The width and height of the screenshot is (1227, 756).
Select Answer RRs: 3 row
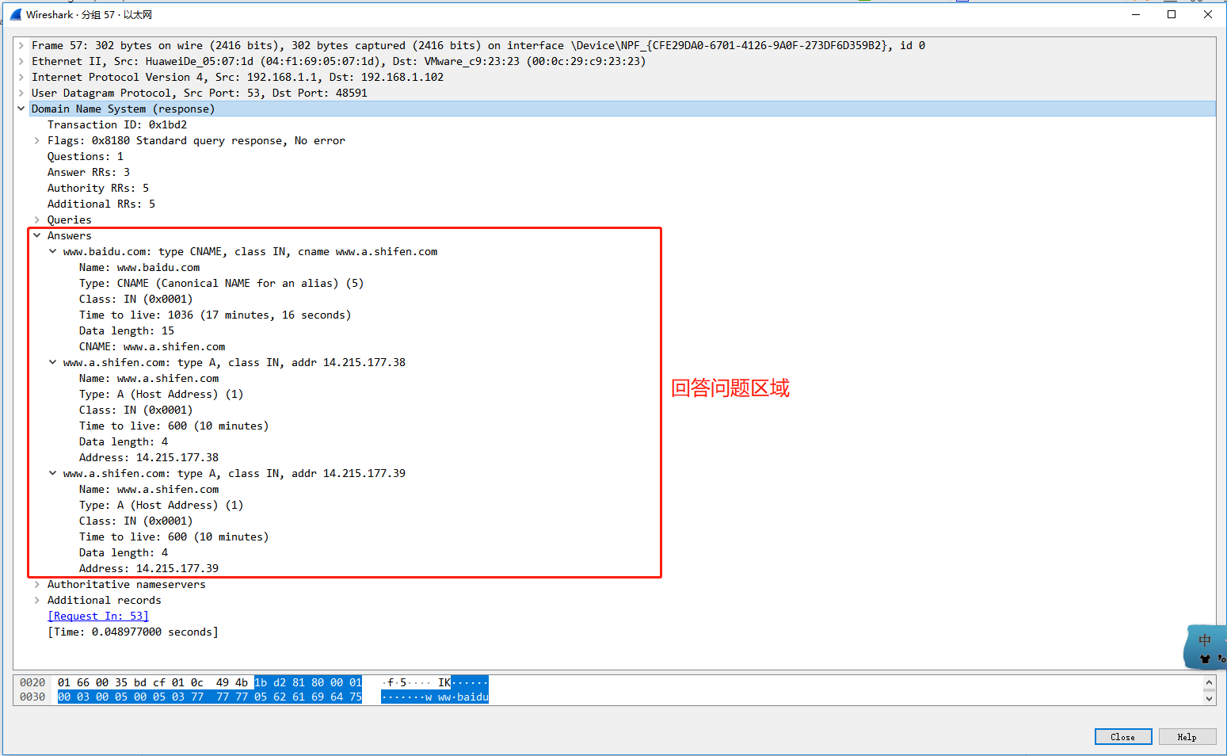click(x=89, y=172)
